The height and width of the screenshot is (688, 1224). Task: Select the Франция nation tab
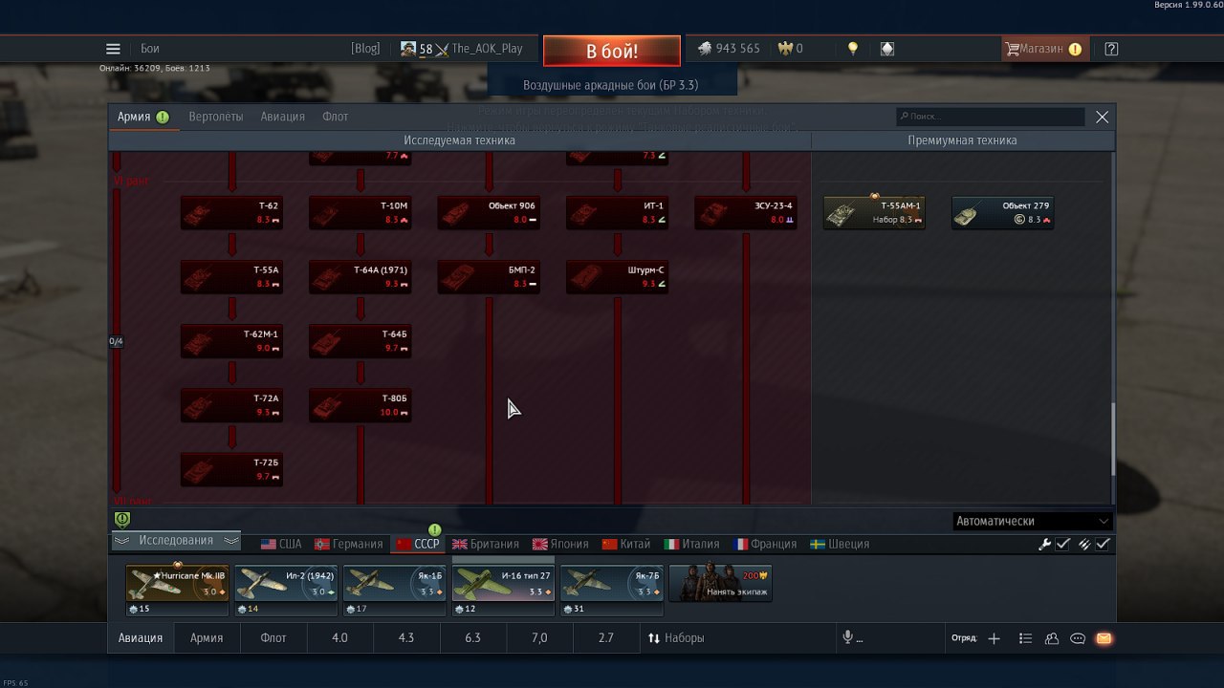[x=765, y=544]
